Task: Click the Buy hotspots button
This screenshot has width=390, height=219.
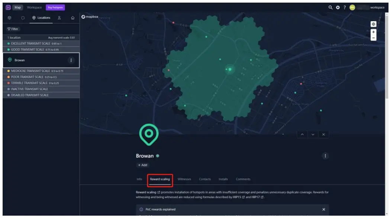Action: (55, 7)
